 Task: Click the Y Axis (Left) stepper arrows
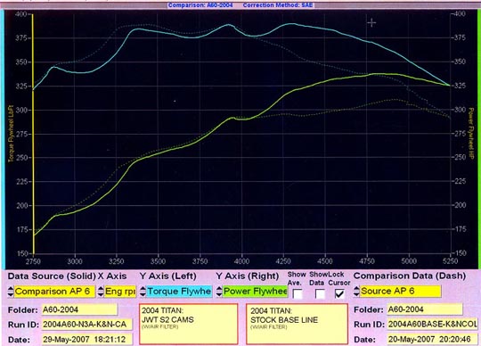pyautogui.click(x=143, y=292)
